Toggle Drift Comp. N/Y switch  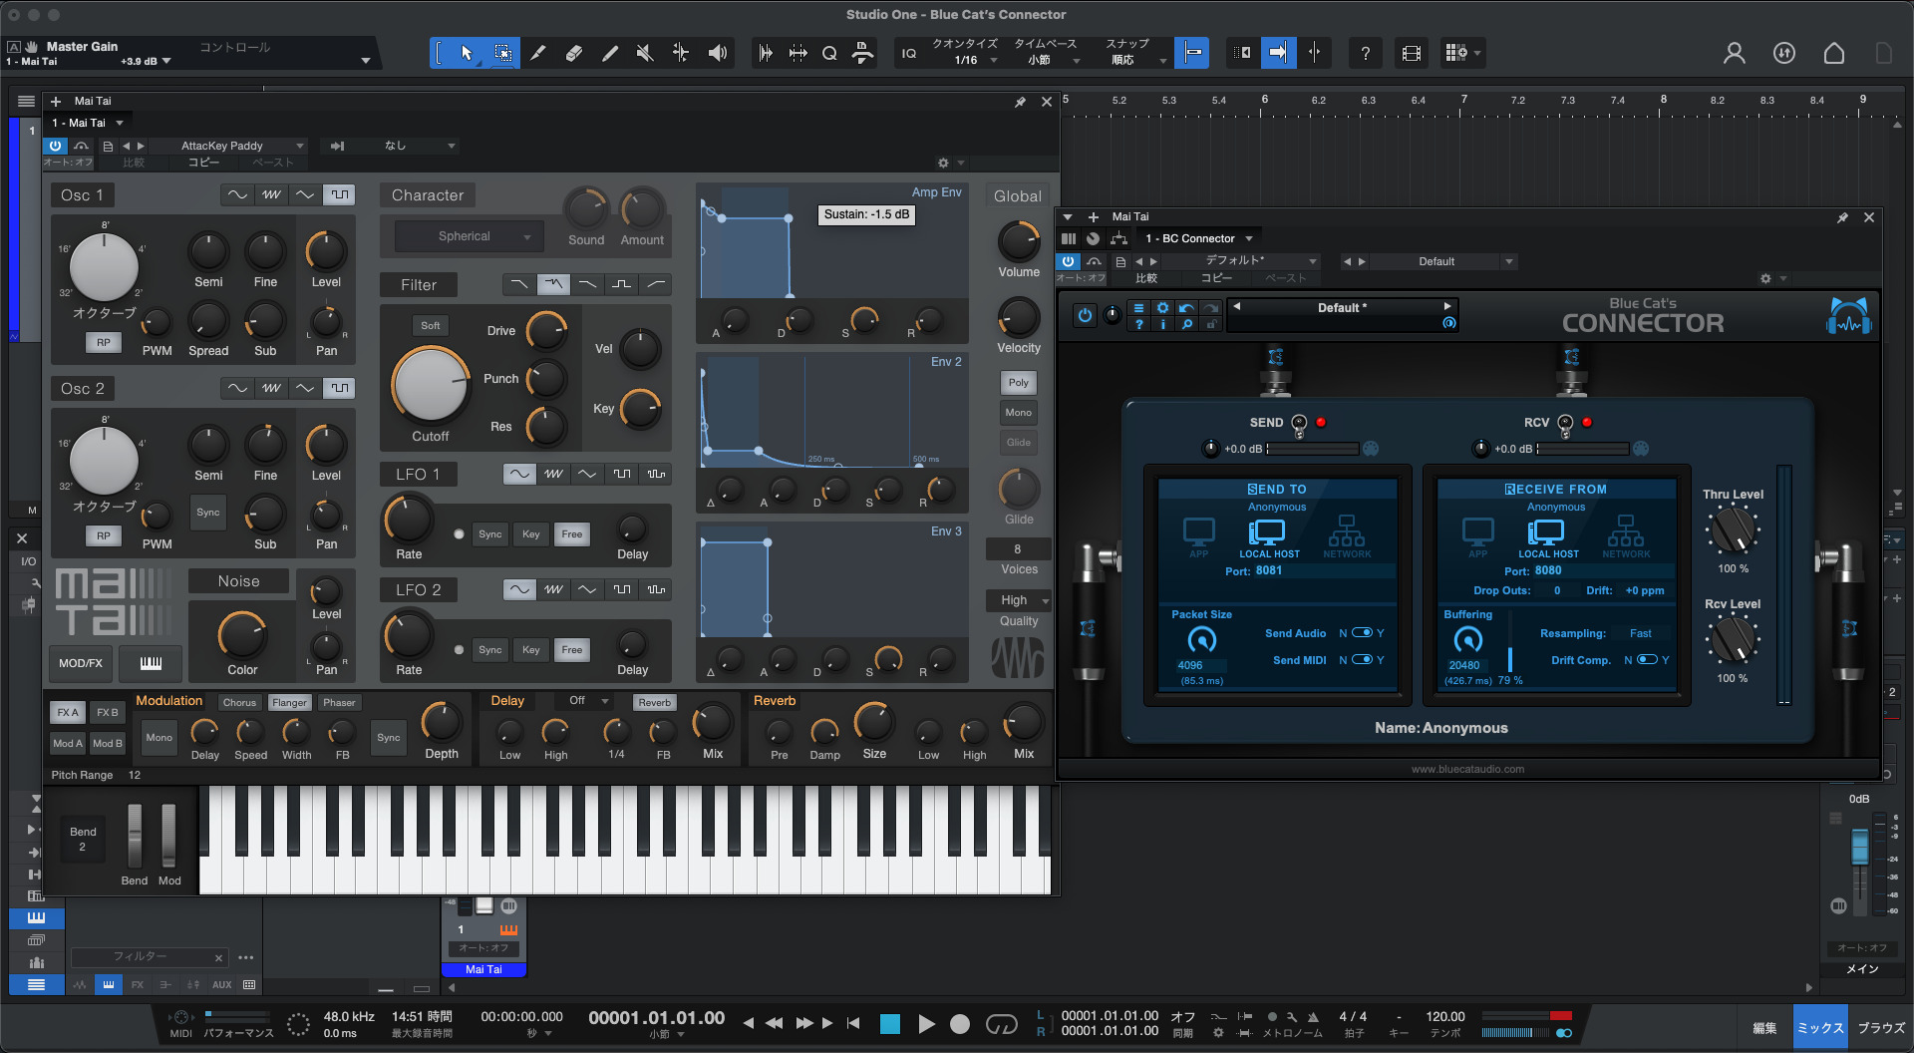[x=1647, y=660]
